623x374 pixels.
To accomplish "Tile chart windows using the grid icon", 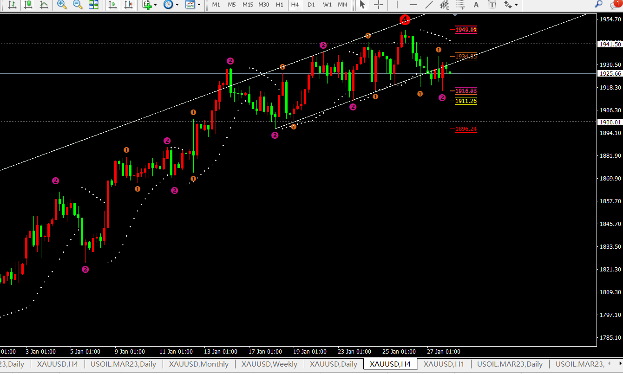I will pyautogui.click(x=93, y=5).
